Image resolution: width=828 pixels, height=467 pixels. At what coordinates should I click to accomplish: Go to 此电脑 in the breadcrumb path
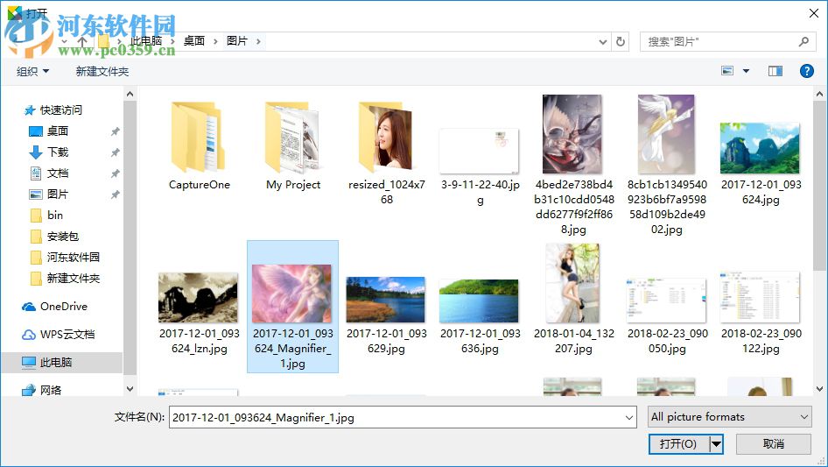pyautogui.click(x=146, y=41)
